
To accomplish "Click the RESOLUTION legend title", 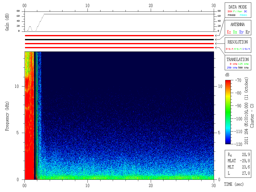I will pyautogui.click(x=238, y=42).
